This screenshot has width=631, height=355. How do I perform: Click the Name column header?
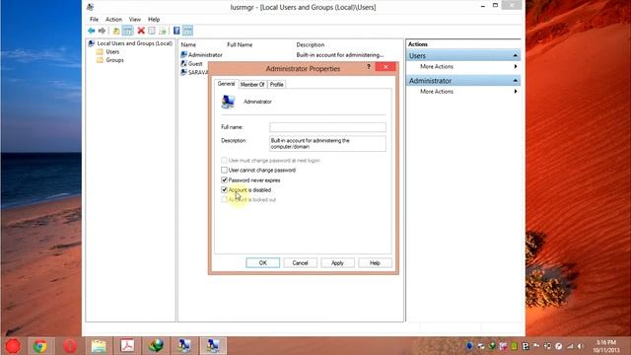(x=188, y=44)
